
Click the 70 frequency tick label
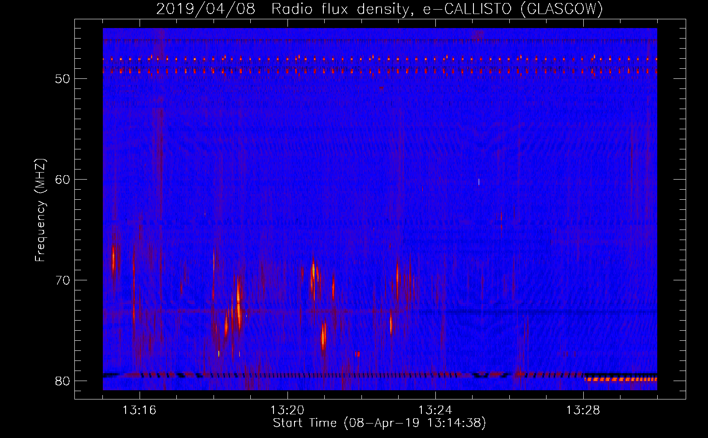[63, 280]
